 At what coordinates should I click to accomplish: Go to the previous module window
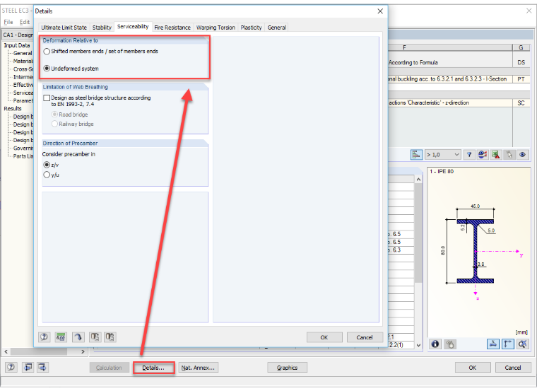28,368
